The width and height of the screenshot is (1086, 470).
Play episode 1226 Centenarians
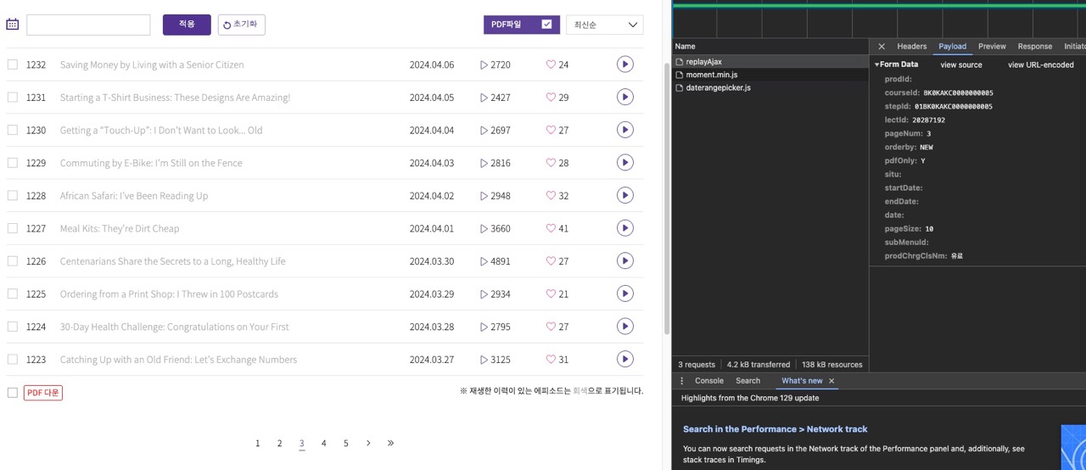tap(625, 261)
